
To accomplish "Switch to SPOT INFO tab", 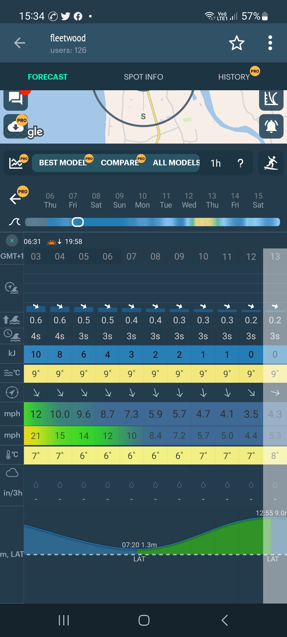I will (143, 77).
